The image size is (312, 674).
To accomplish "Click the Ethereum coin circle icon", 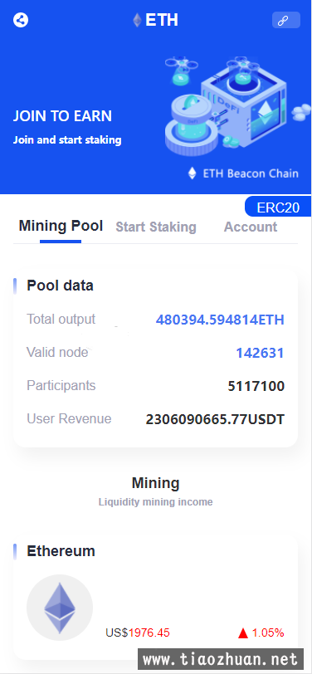I will click(60, 608).
